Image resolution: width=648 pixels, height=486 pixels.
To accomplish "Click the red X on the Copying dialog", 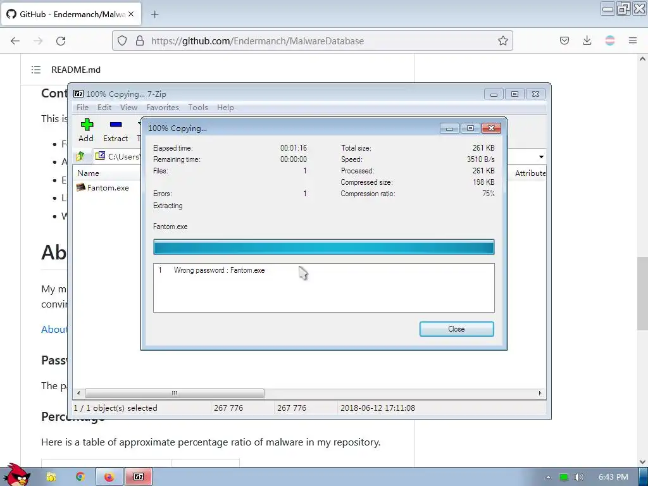I will click(x=491, y=128).
